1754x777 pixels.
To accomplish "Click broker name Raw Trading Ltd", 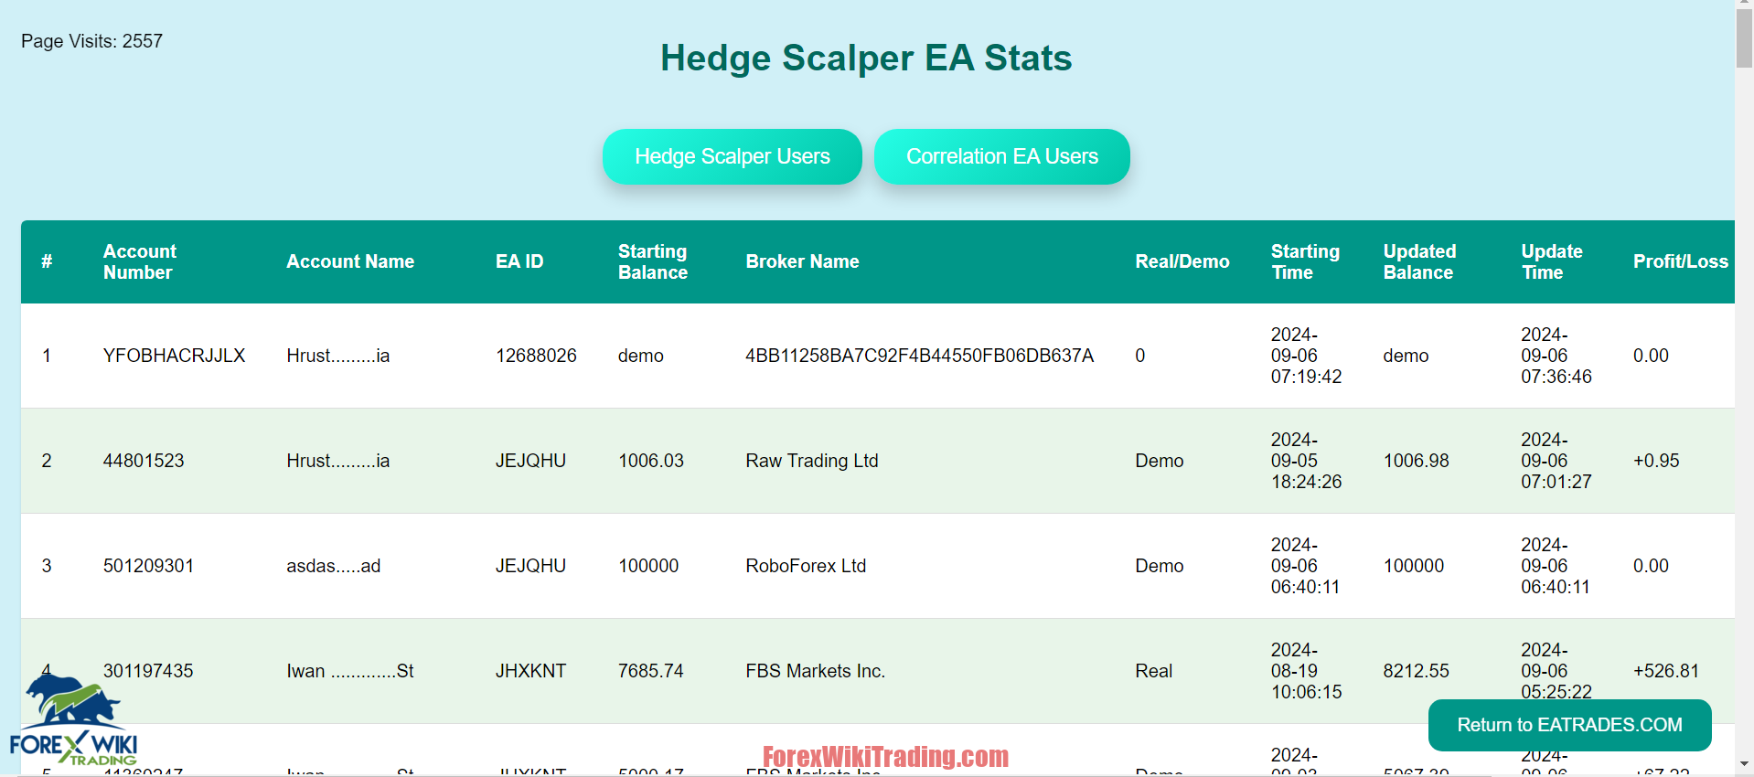I will coord(810,461).
